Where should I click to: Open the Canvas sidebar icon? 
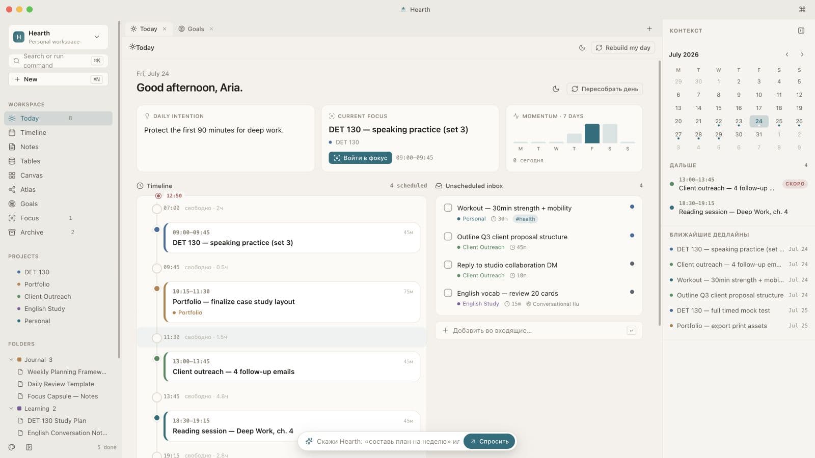[x=12, y=175]
